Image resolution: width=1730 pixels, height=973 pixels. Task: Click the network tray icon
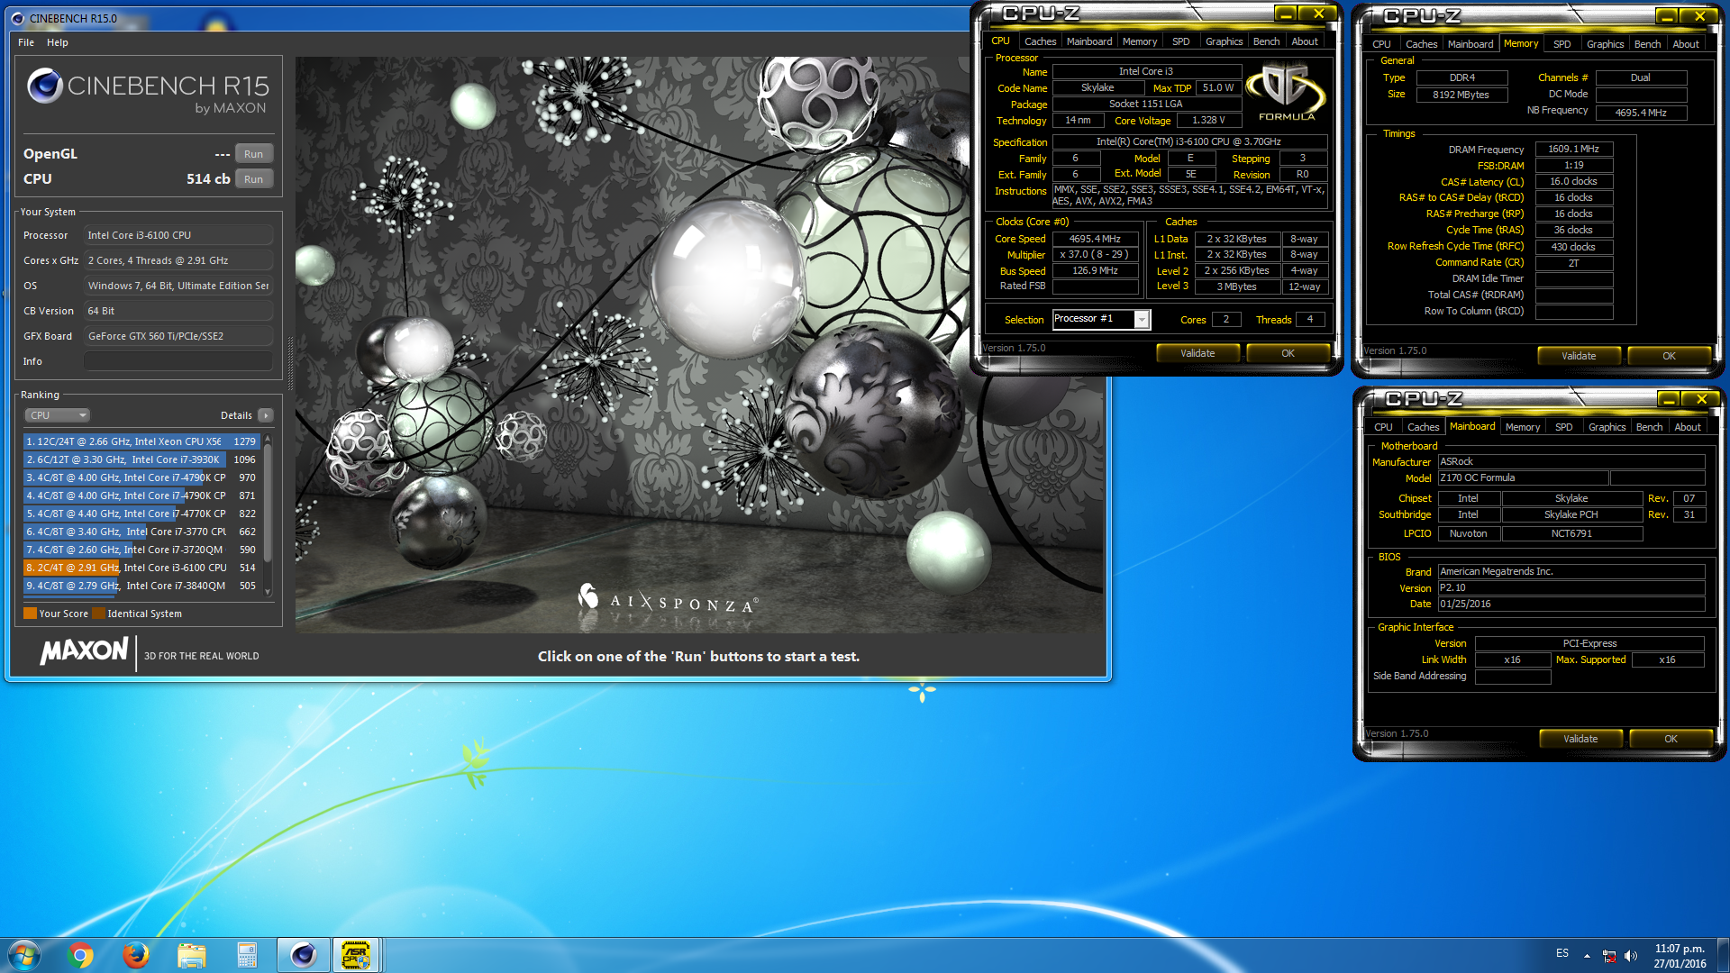coord(1608,956)
